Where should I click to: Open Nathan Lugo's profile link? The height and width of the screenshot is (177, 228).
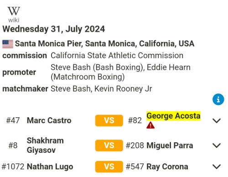click(x=50, y=167)
